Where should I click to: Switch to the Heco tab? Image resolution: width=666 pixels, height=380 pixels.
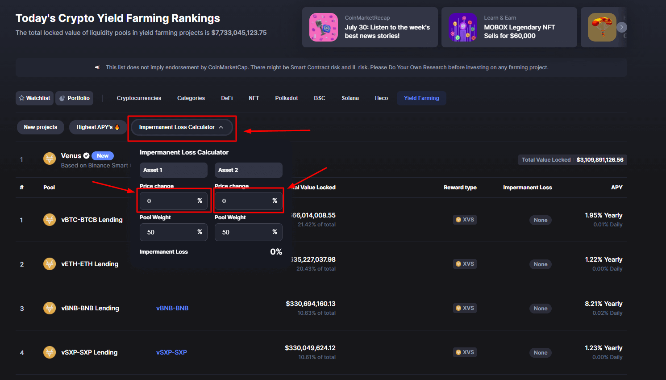click(381, 98)
